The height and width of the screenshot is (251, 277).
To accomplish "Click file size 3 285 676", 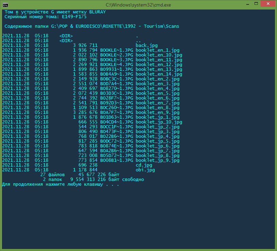I will pos(85,112).
